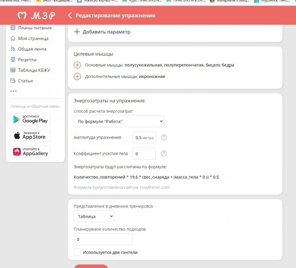Click the back arrow beside Редактирование упражнения
Screen dimensions: 296x268
[x=70, y=16]
